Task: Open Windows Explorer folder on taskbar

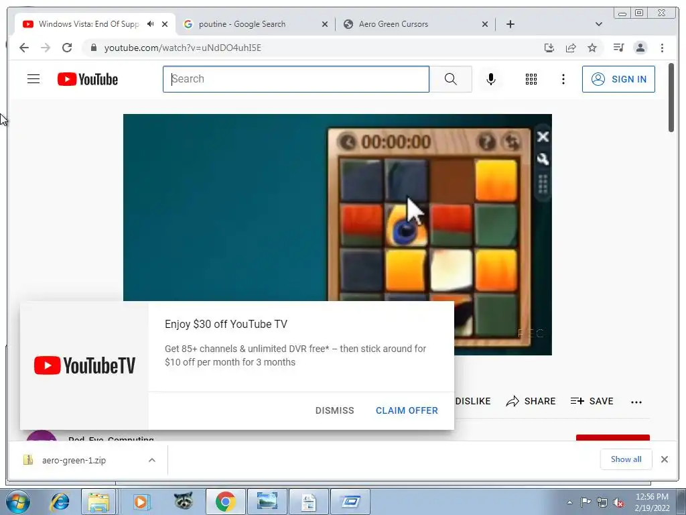Action: [98, 502]
